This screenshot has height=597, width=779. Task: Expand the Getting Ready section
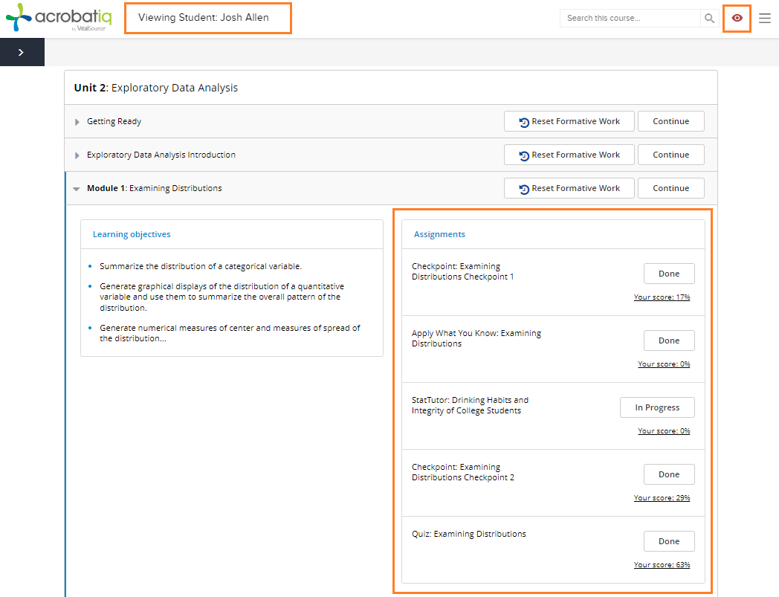pos(77,122)
